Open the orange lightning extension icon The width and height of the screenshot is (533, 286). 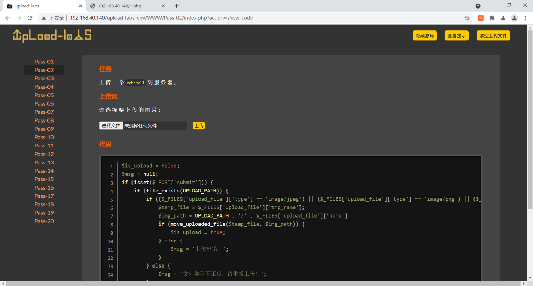[x=481, y=18]
